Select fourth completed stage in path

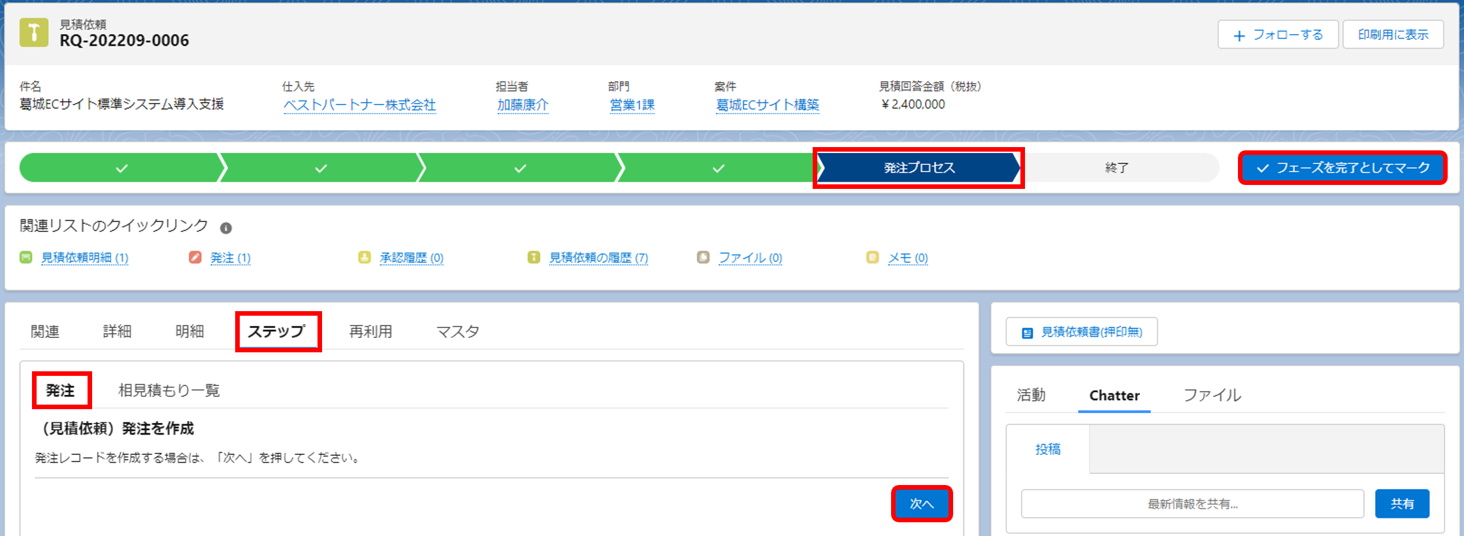(719, 168)
